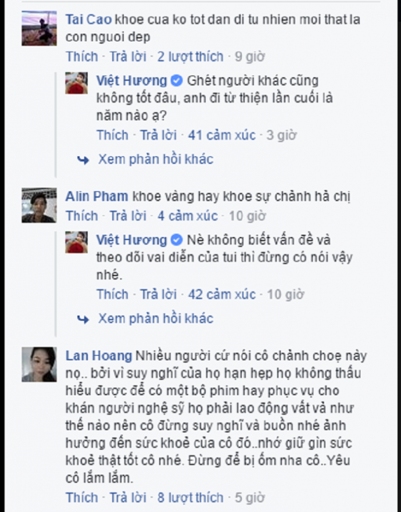Open Tai Cao's profile name link

click(x=88, y=20)
